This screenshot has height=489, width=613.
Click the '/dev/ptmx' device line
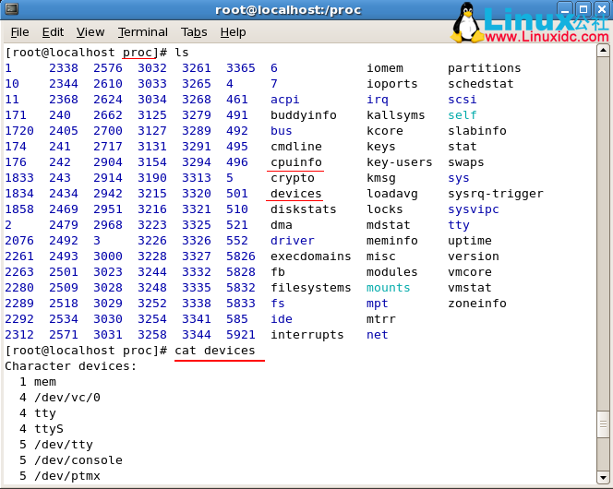[x=60, y=476]
